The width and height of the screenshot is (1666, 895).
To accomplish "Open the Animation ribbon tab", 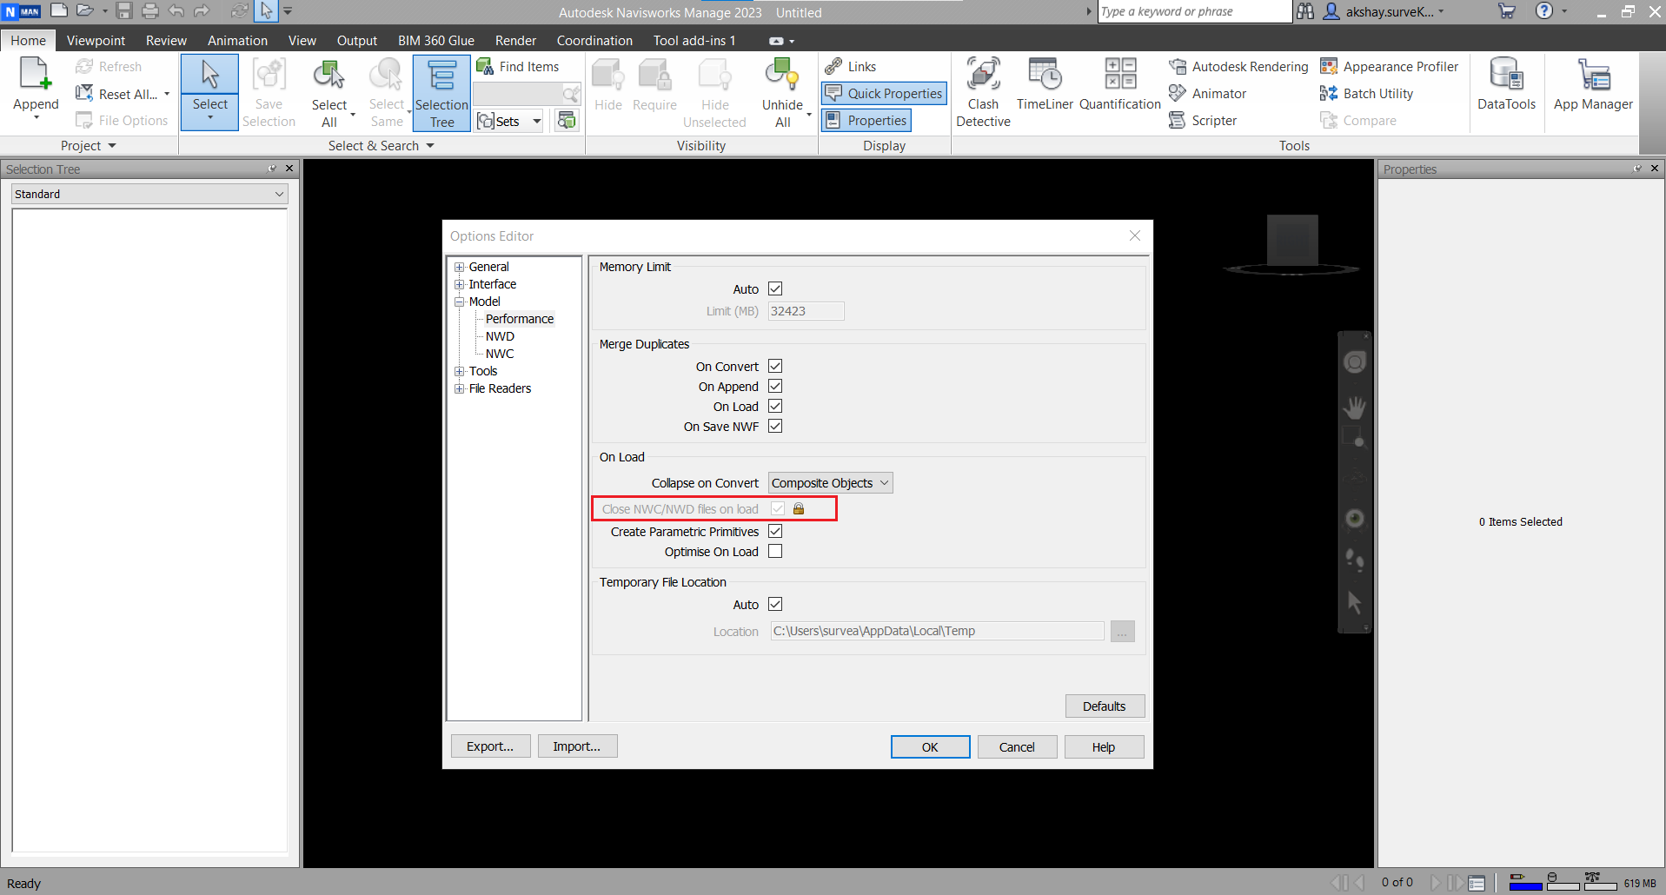I will [x=237, y=40].
